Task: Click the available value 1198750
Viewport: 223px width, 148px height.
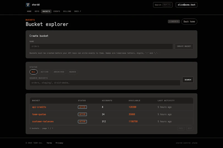Action: coord(133,121)
